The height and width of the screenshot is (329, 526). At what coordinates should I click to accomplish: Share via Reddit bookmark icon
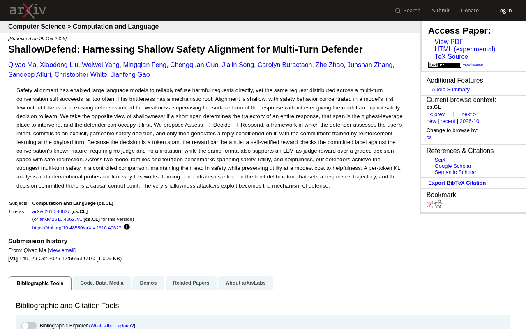pyautogui.click(x=438, y=204)
